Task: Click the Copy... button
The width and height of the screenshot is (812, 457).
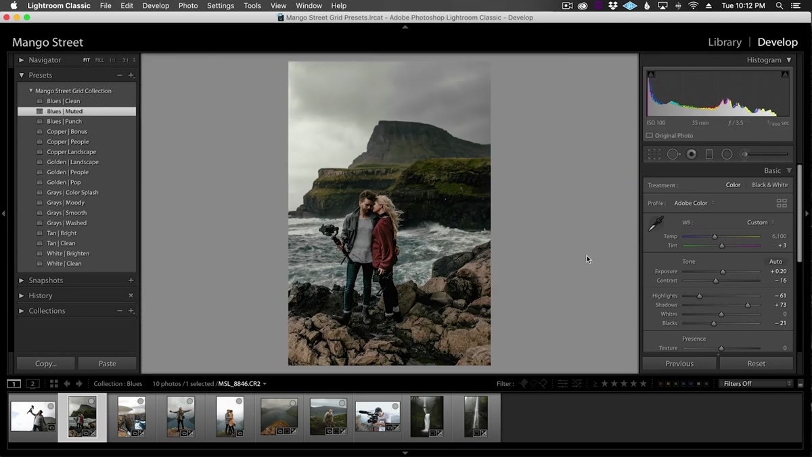Action: (45, 364)
